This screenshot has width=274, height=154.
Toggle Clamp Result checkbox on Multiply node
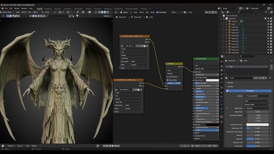pyautogui.click(x=167, y=77)
